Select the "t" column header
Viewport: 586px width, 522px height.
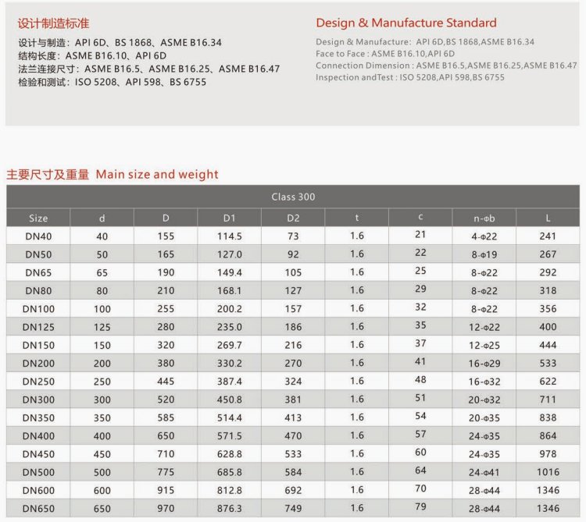coord(357,218)
